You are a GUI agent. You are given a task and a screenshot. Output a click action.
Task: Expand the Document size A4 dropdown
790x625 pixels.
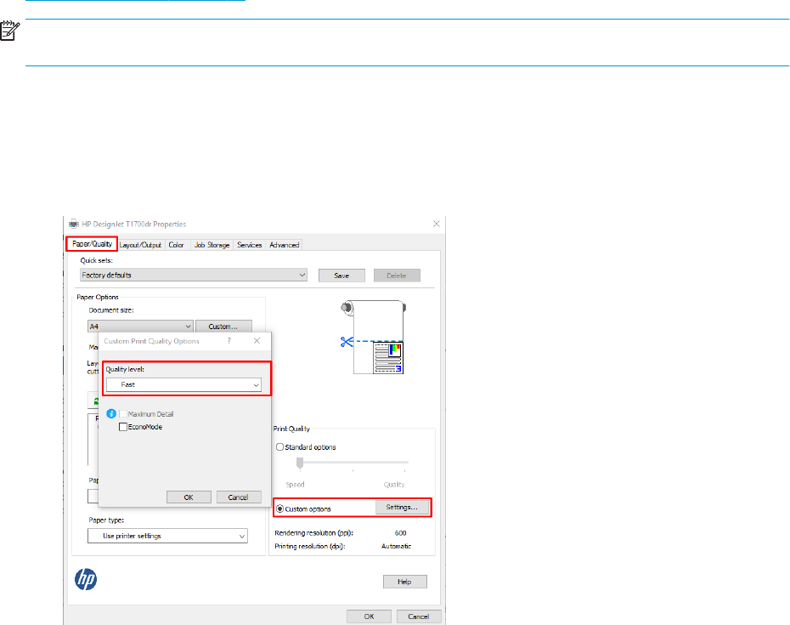140,327
